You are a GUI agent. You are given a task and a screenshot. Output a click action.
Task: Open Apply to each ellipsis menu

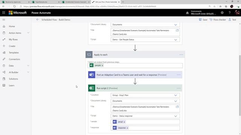[x=181, y=55]
